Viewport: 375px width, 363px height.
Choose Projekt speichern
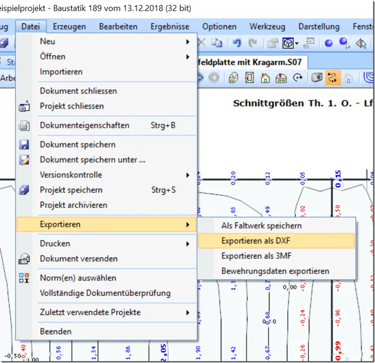tap(107, 190)
